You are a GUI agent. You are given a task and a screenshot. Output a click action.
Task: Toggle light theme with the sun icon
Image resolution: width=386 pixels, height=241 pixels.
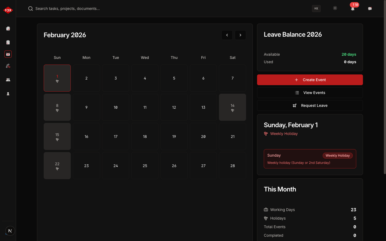click(x=335, y=8)
